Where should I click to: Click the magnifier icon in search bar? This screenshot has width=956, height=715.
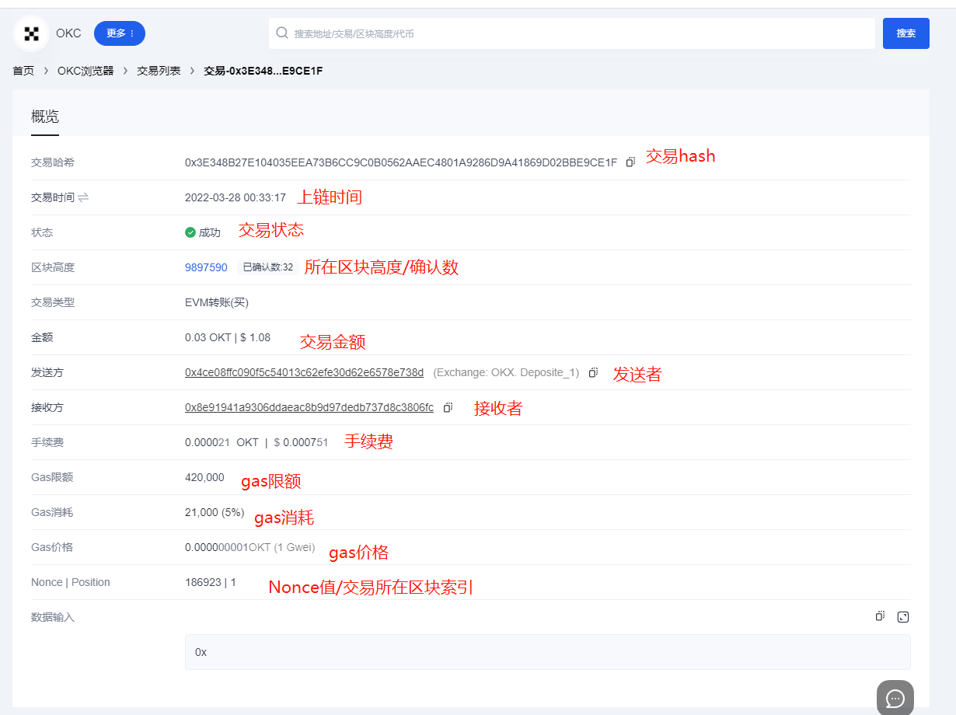click(x=281, y=33)
